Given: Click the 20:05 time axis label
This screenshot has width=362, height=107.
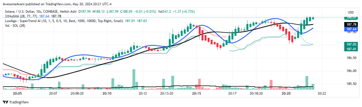Looking at the screenshot, I should [x=17, y=94].
